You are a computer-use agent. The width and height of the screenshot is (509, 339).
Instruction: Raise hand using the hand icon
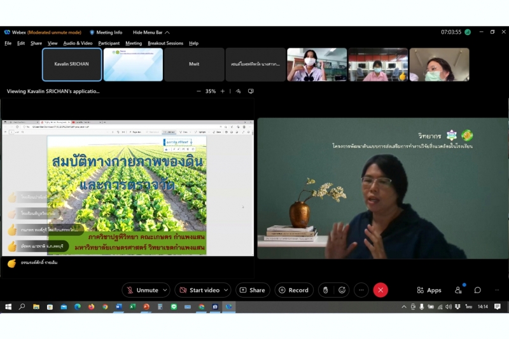(325, 290)
